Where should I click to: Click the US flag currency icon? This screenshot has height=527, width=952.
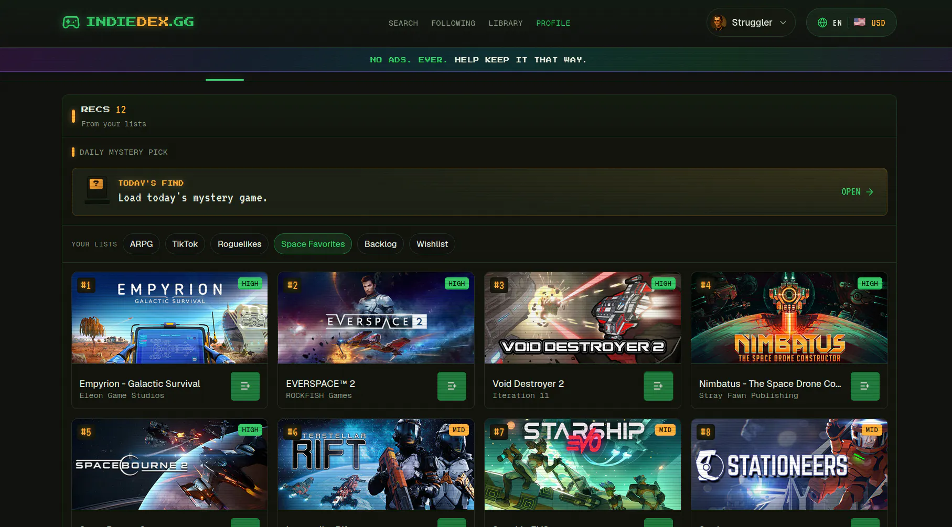coord(859,22)
